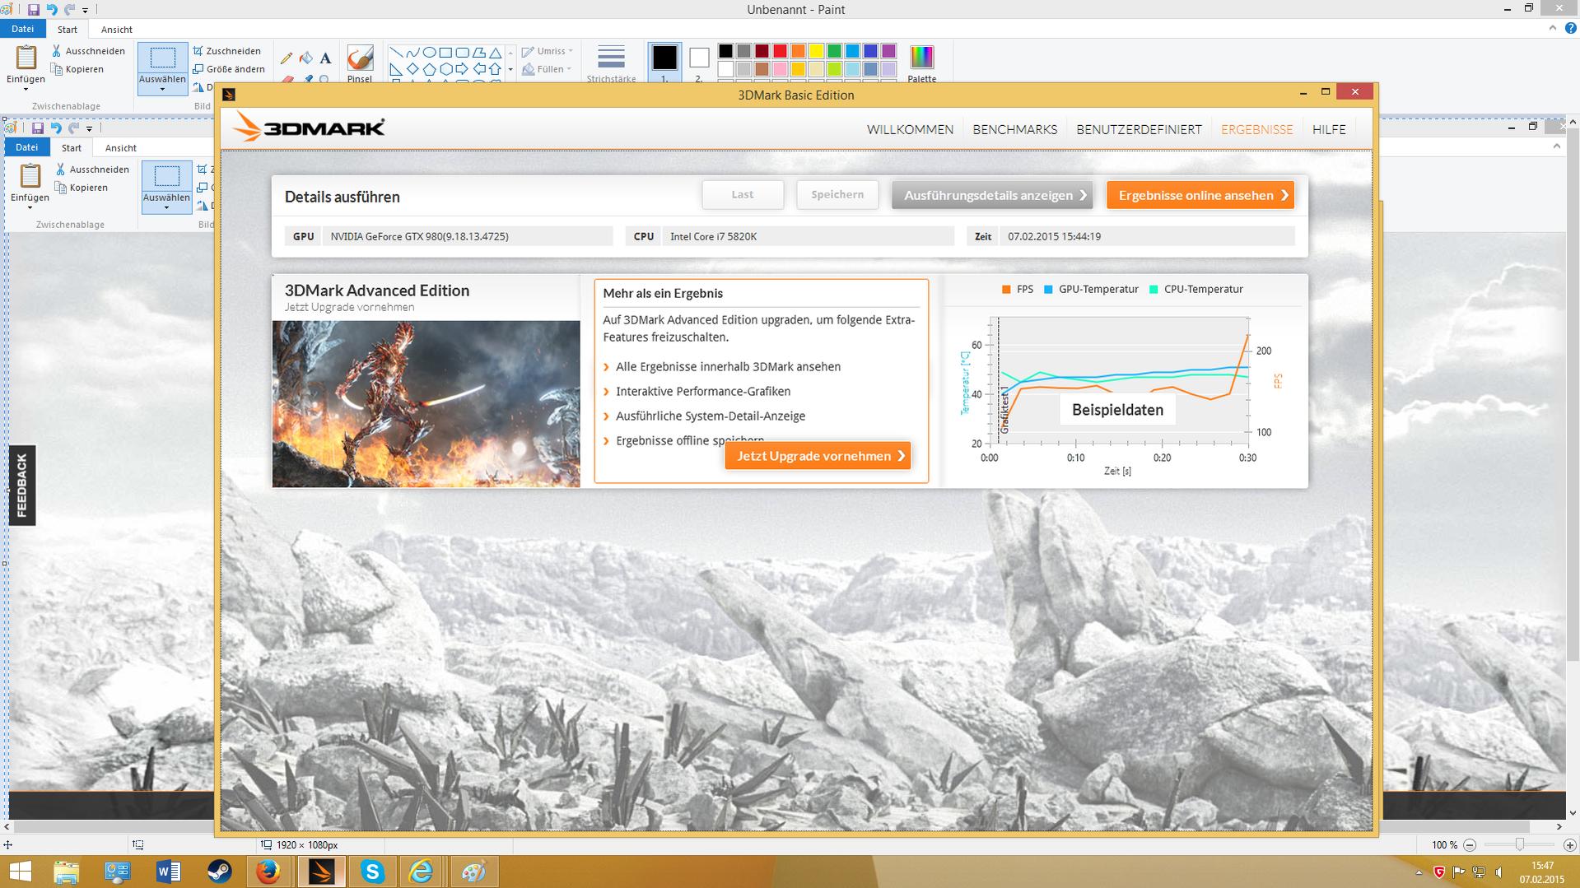Activate Farbe 2 background color
This screenshot has height=888, width=1580.
pyautogui.click(x=699, y=63)
